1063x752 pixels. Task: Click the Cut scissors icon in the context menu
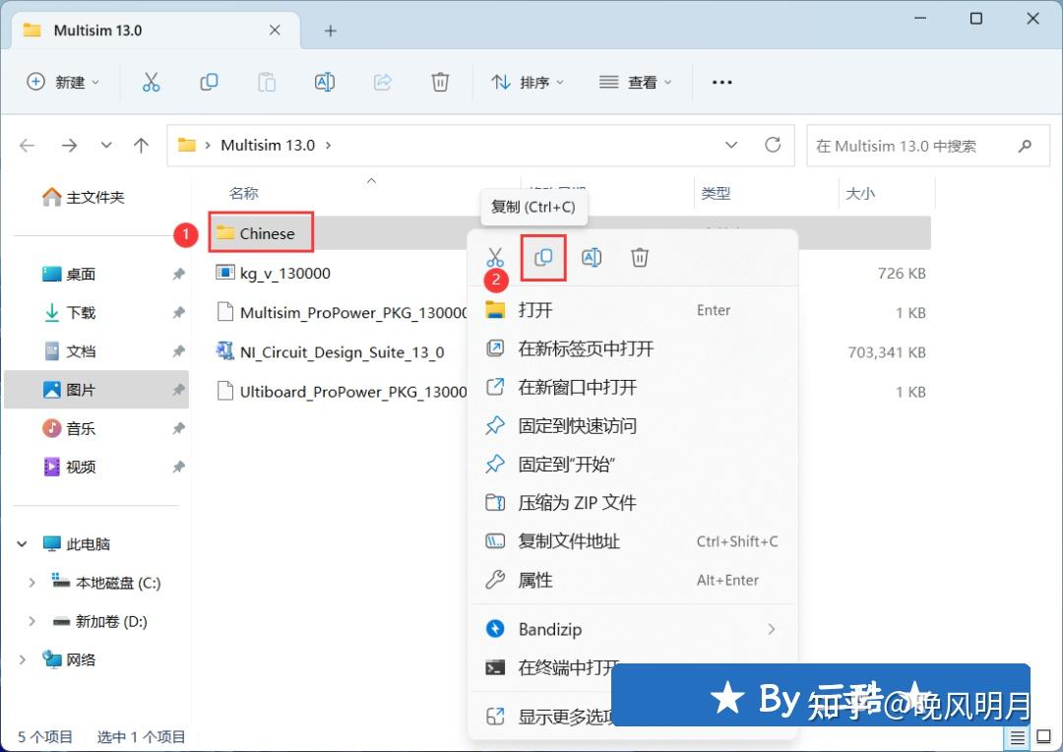(x=495, y=257)
